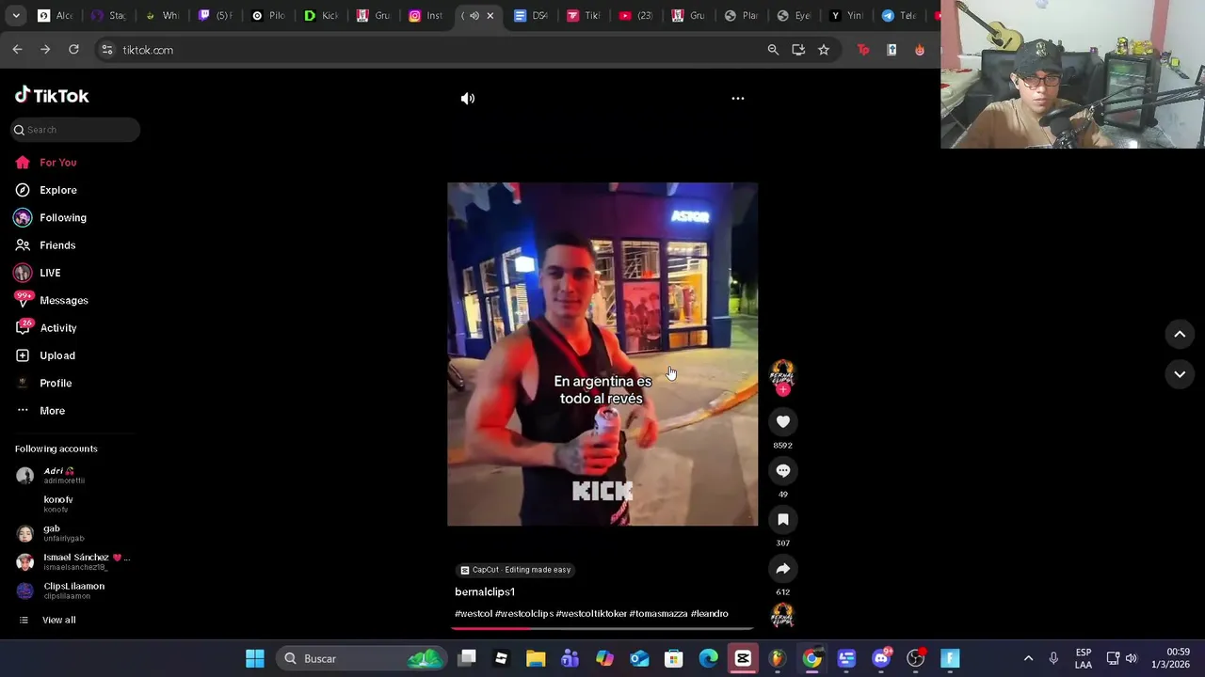
Task: Seek on the video progress bar
Action: pyautogui.click(x=602, y=628)
